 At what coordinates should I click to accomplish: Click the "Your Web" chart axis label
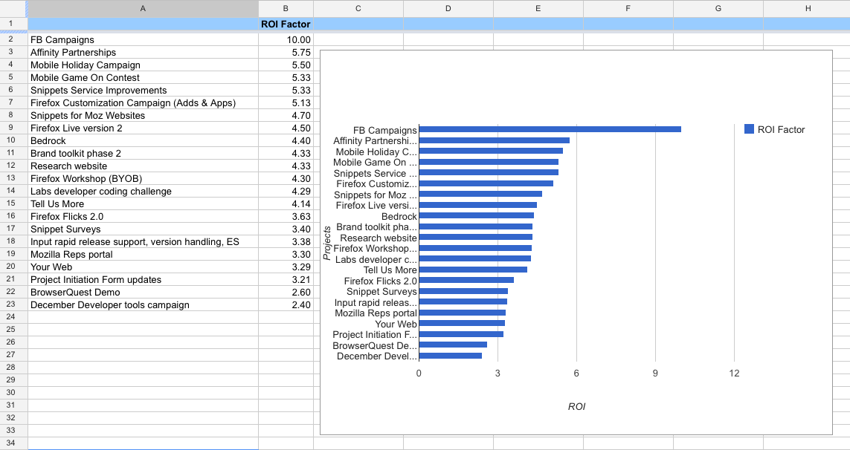point(396,324)
